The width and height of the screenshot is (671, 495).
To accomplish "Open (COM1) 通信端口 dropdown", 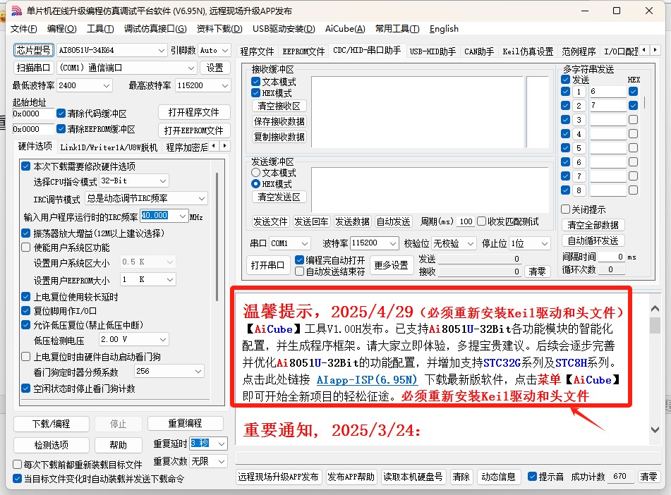I will point(191,68).
